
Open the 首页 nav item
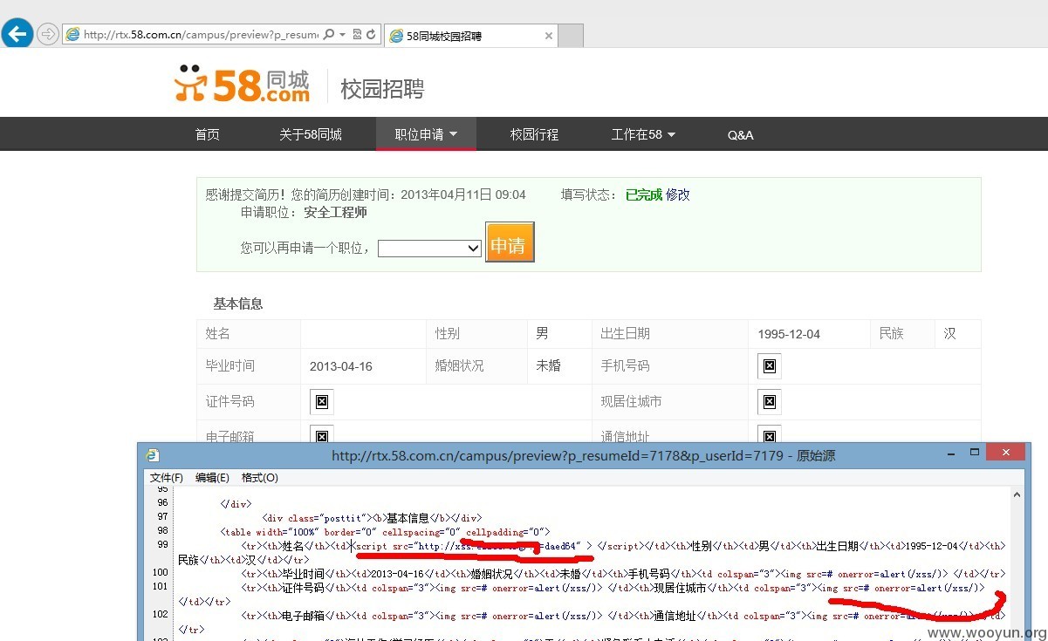[207, 134]
